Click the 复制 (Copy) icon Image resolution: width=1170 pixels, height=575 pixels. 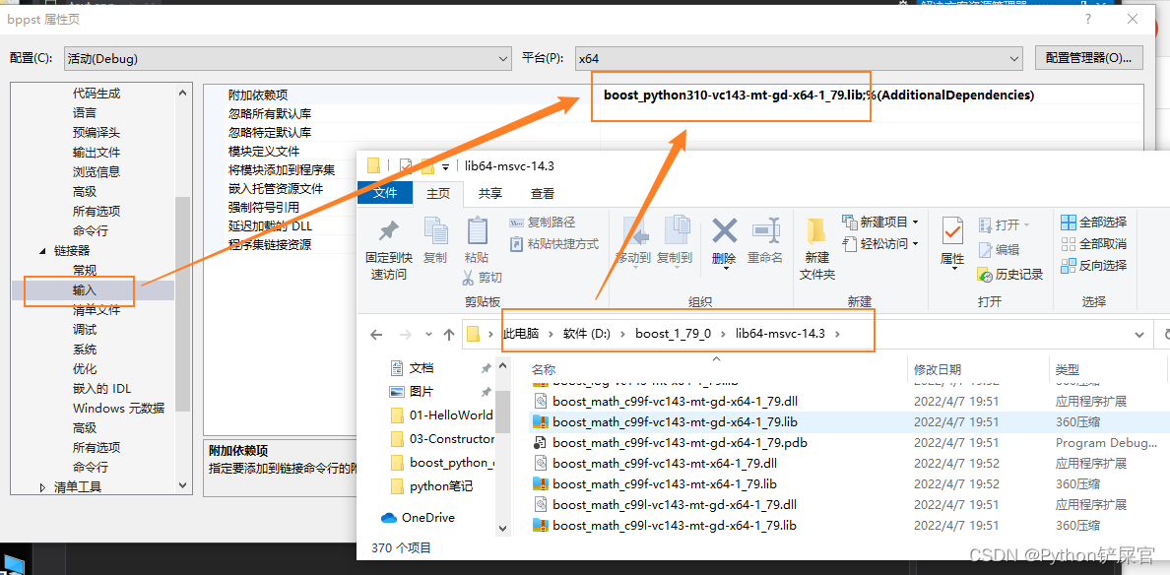435,236
